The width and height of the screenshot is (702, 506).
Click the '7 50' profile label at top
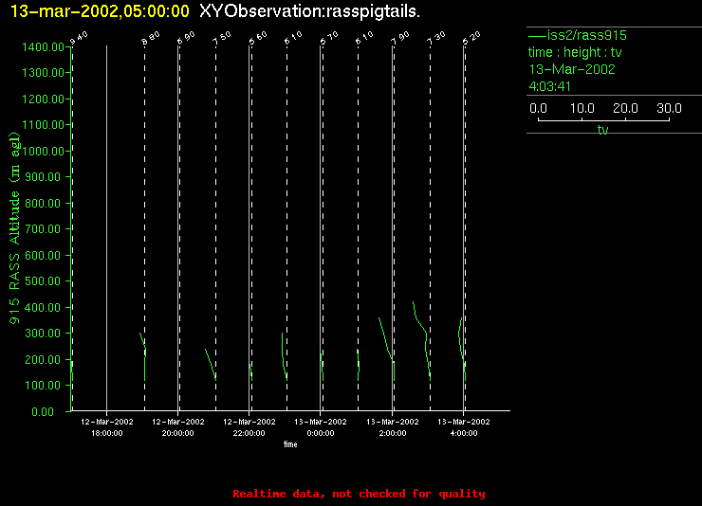(222, 39)
